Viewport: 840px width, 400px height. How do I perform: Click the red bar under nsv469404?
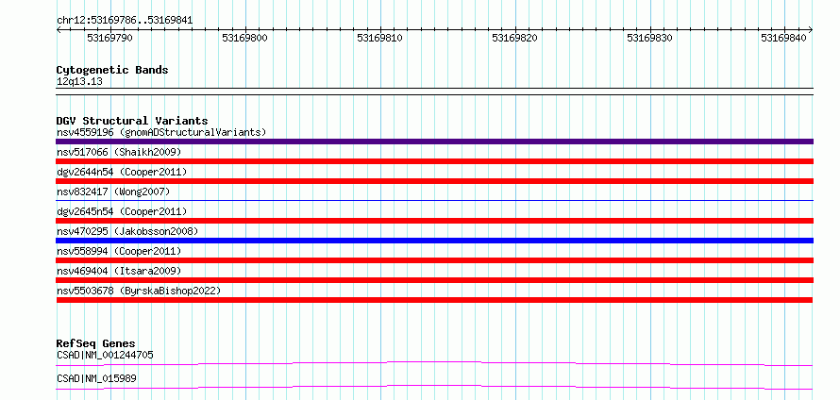[x=434, y=280]
